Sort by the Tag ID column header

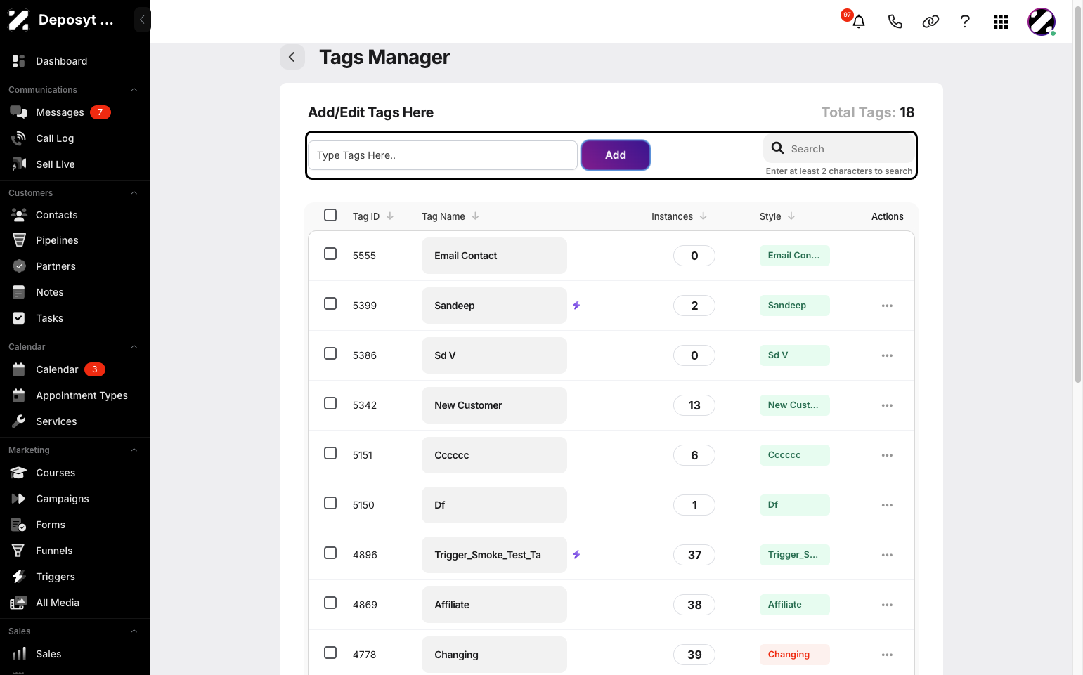click(x=373, y=216)
